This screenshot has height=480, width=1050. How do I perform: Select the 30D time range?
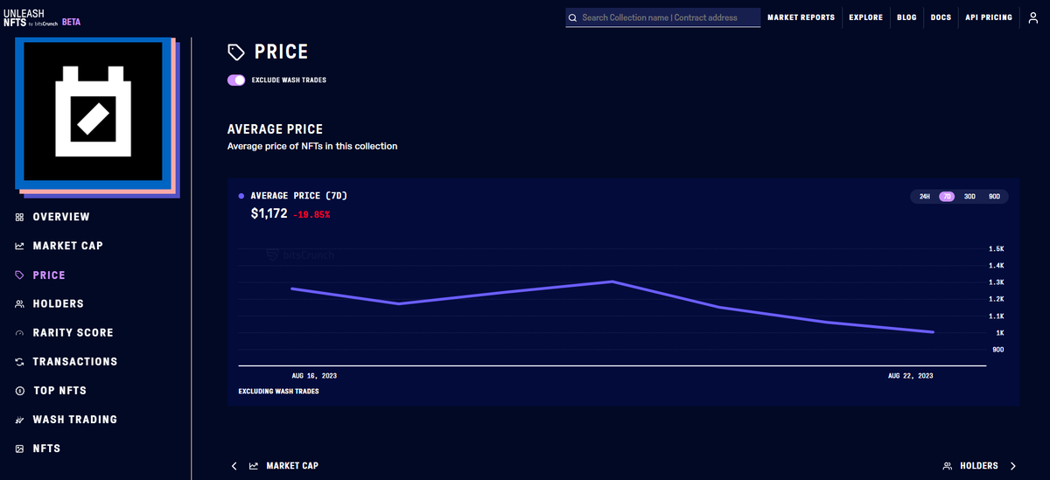(x=969, y=197)
